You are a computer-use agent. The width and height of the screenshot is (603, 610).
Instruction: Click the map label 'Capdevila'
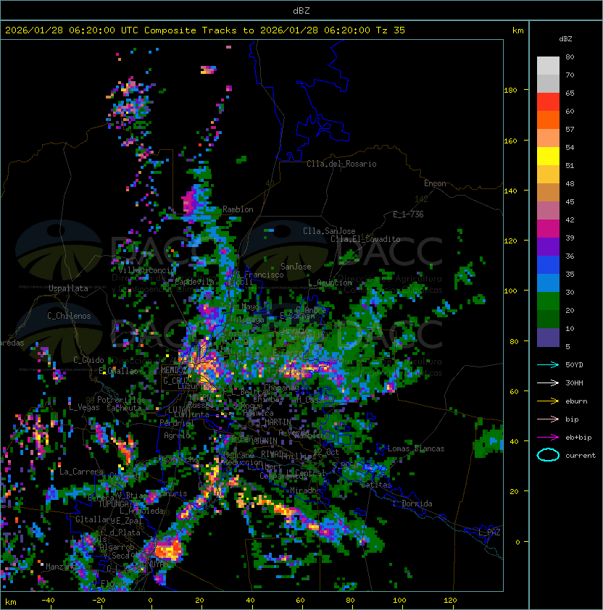click(195, 282)
